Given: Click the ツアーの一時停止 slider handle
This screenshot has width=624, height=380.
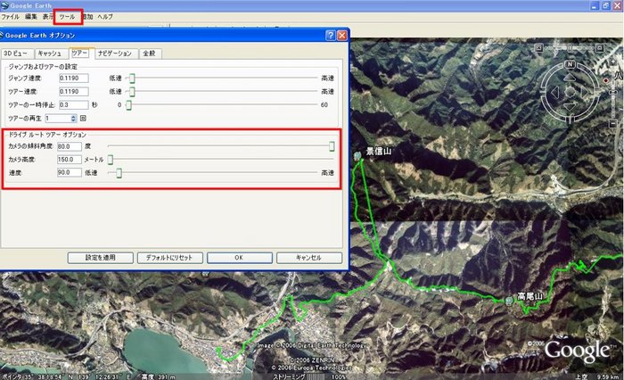Looking at the screenshot, I should click(x=128, y=105).
